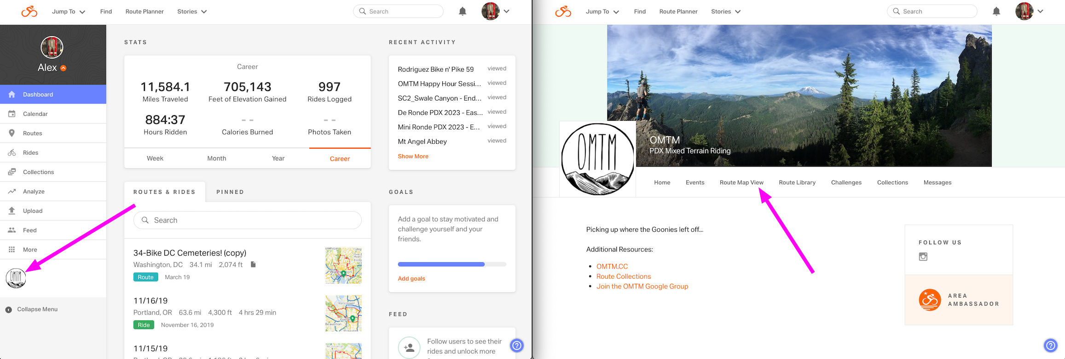Expand Stories menu in left window
This screenshot has height=359, width=1065.
pyautogui.click(x=192, y=11)
